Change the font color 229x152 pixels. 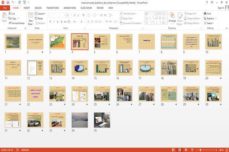[x=82, y=22]
